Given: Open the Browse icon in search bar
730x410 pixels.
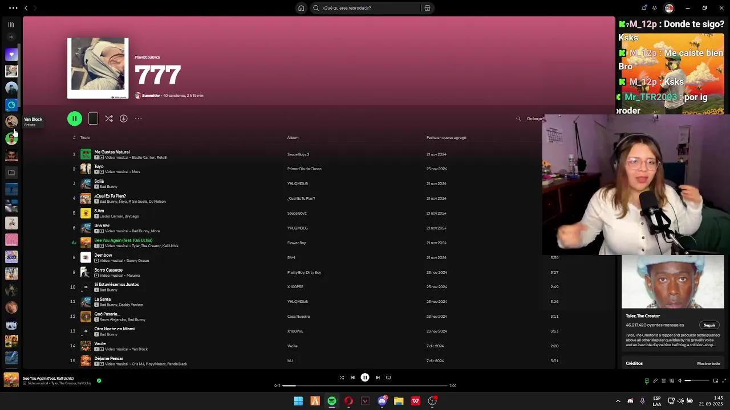Looking at the screenshot, I should 427,8.
